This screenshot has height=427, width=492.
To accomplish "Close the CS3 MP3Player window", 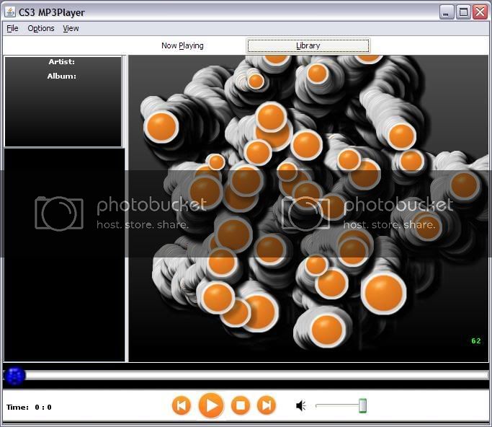I will click(480, 12).
